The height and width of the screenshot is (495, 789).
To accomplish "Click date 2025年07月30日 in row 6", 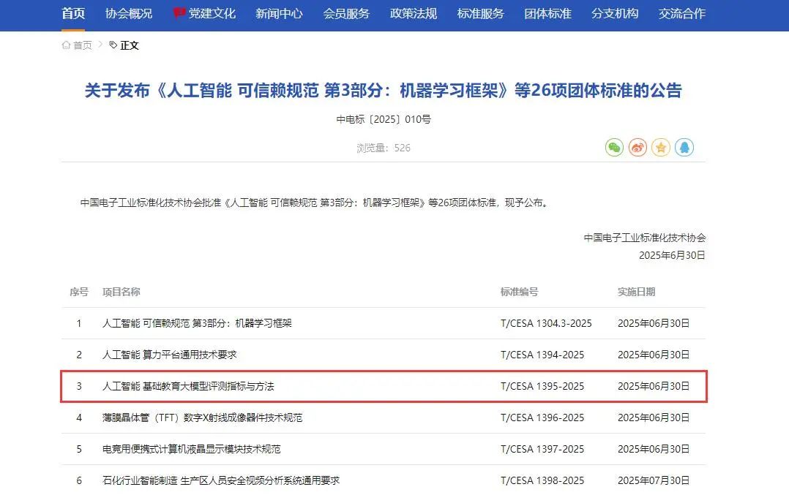I will point(654,480).
